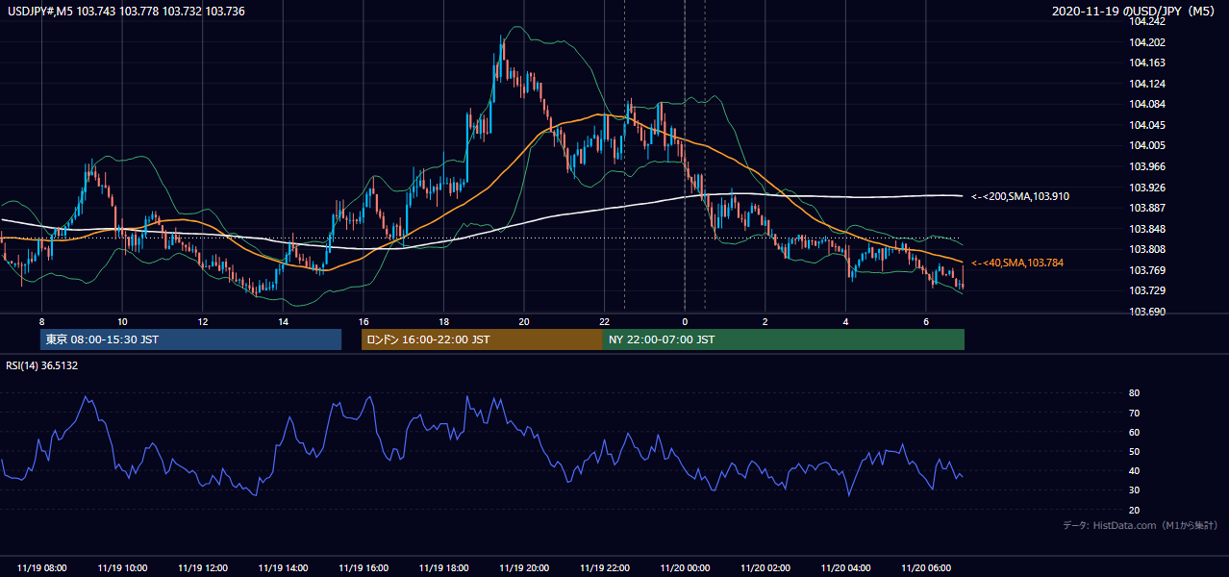1229x577 pixels.
Task: Select the NY 22:00-07:00 JST session bar
Action: pyautogui.click(x=783, y=339)
